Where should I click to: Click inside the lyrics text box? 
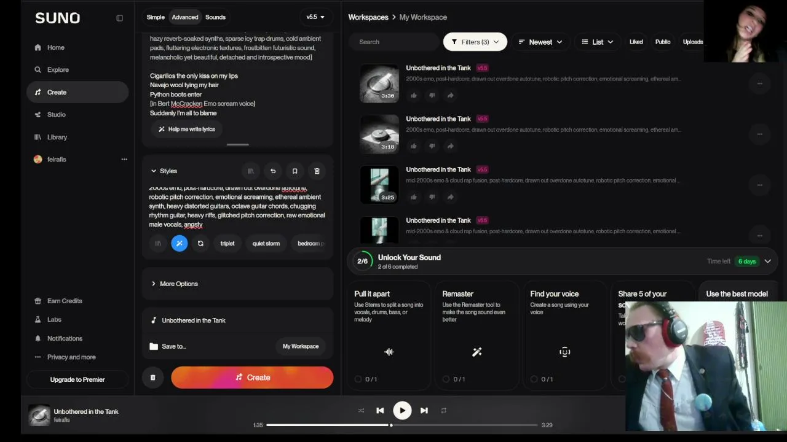pyautogui.click(x=237, y=76)
